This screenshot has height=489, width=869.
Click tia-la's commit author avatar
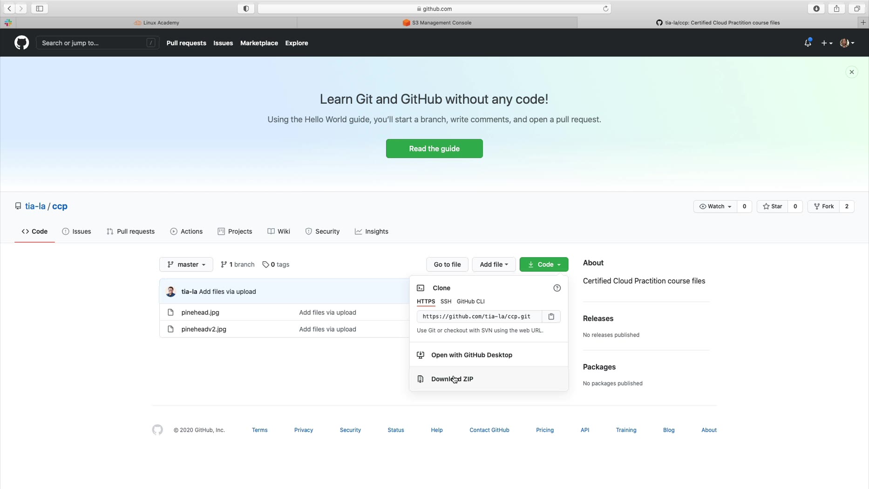pos(170,292)
